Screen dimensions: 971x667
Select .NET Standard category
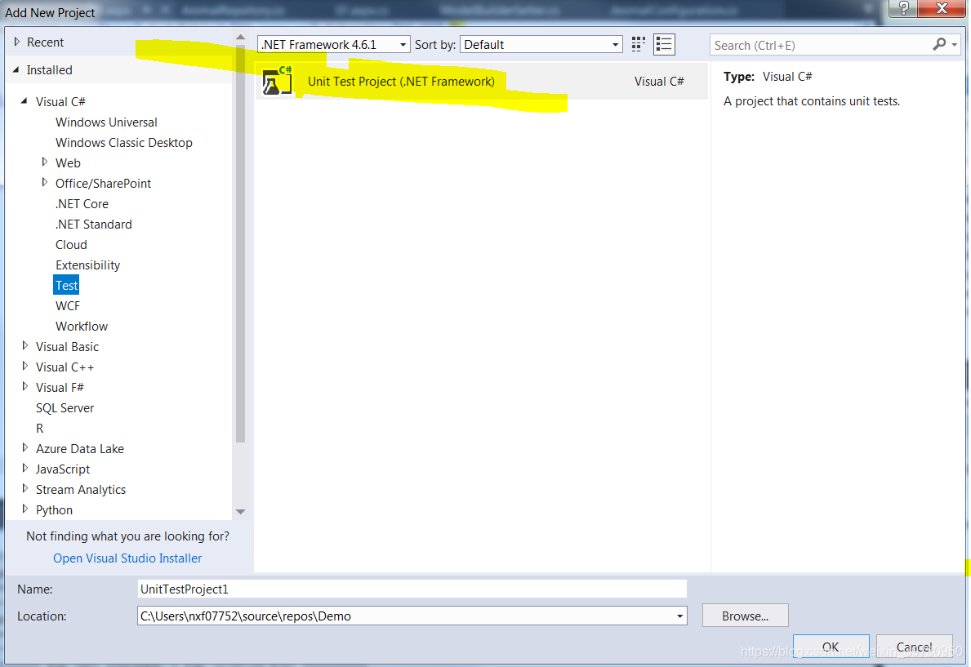94,225
